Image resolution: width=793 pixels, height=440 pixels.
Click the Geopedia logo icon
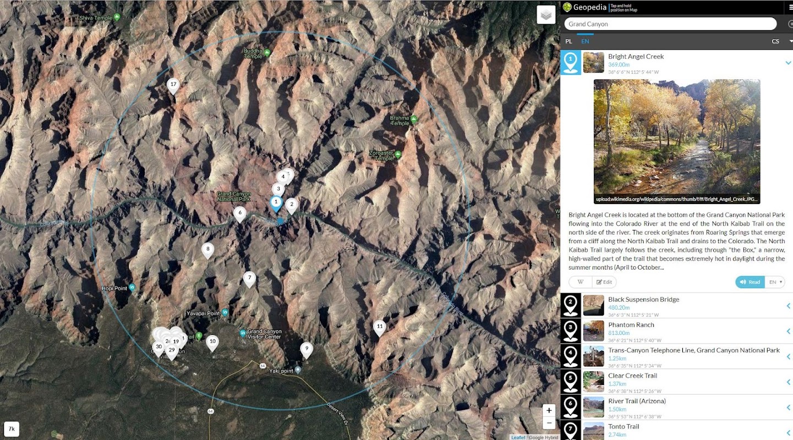567,7
